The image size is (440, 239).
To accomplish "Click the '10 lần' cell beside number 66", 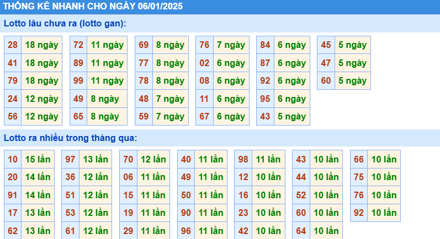I will [x=384, y=160].
